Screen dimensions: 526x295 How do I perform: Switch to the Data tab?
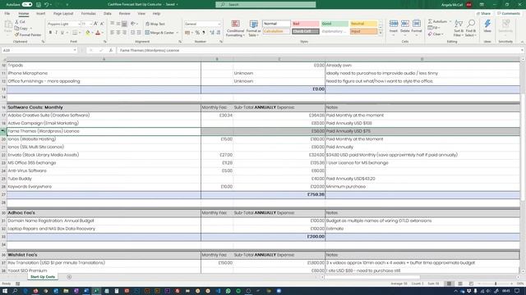coord(108,14)
